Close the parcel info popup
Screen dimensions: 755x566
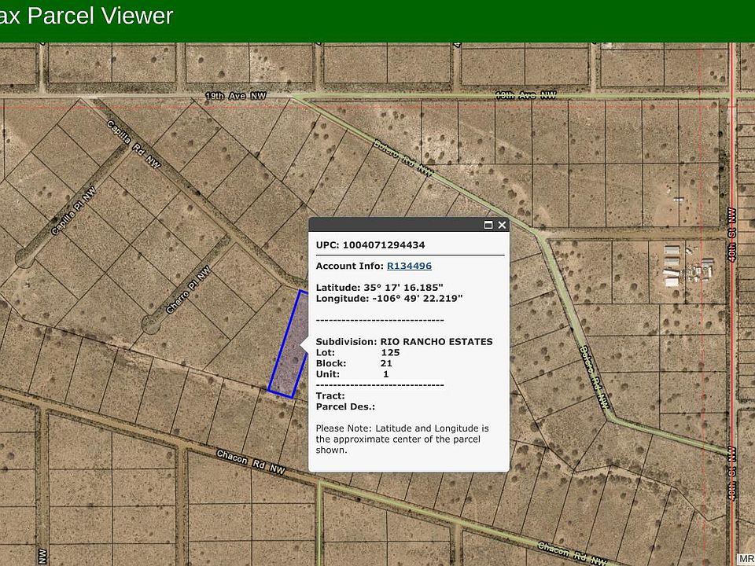tap(502, 225)
